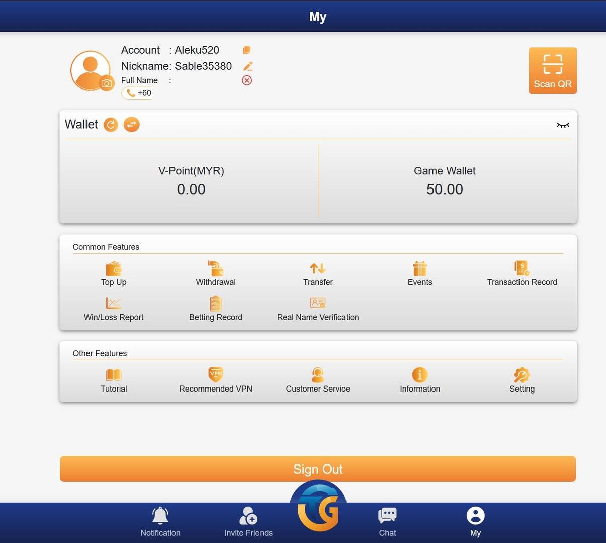The height and width of the screenshot is (543, 606).
Task: Copy the account name Aleku520
Action: [x=246, y=50]
